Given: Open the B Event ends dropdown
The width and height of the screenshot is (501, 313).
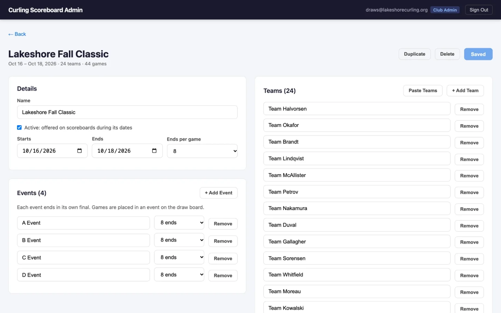Looking at the screenshot, I should click(179, 240).
